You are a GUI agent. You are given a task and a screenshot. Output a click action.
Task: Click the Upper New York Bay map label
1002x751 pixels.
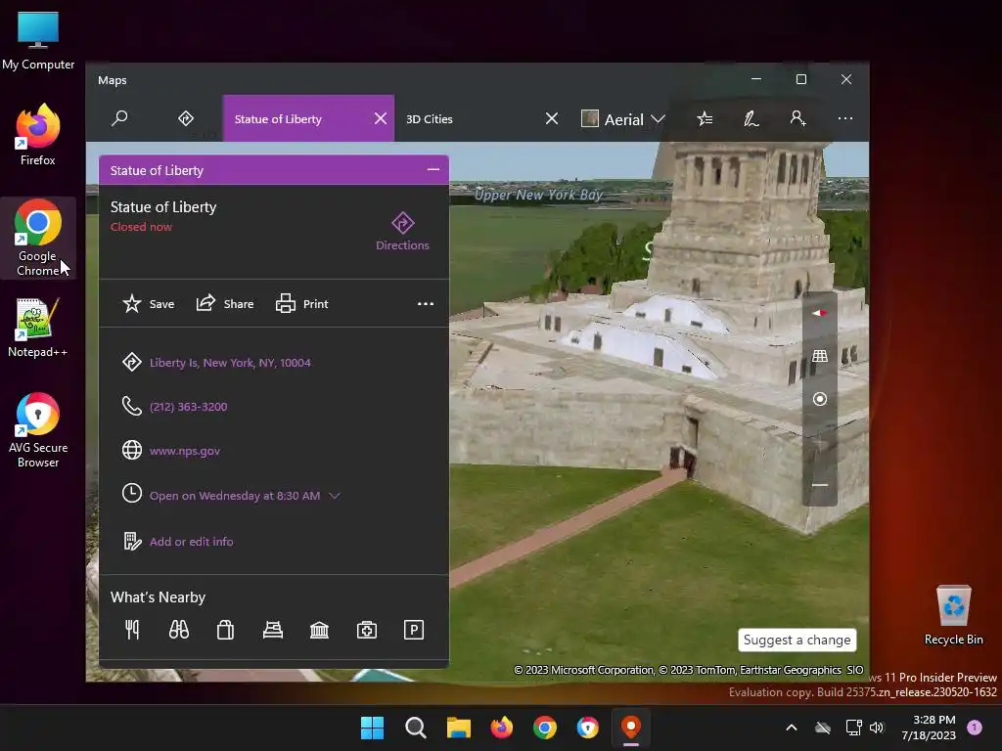pos(538,195)
